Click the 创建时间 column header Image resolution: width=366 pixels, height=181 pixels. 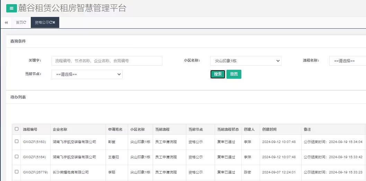click(269, 130)
